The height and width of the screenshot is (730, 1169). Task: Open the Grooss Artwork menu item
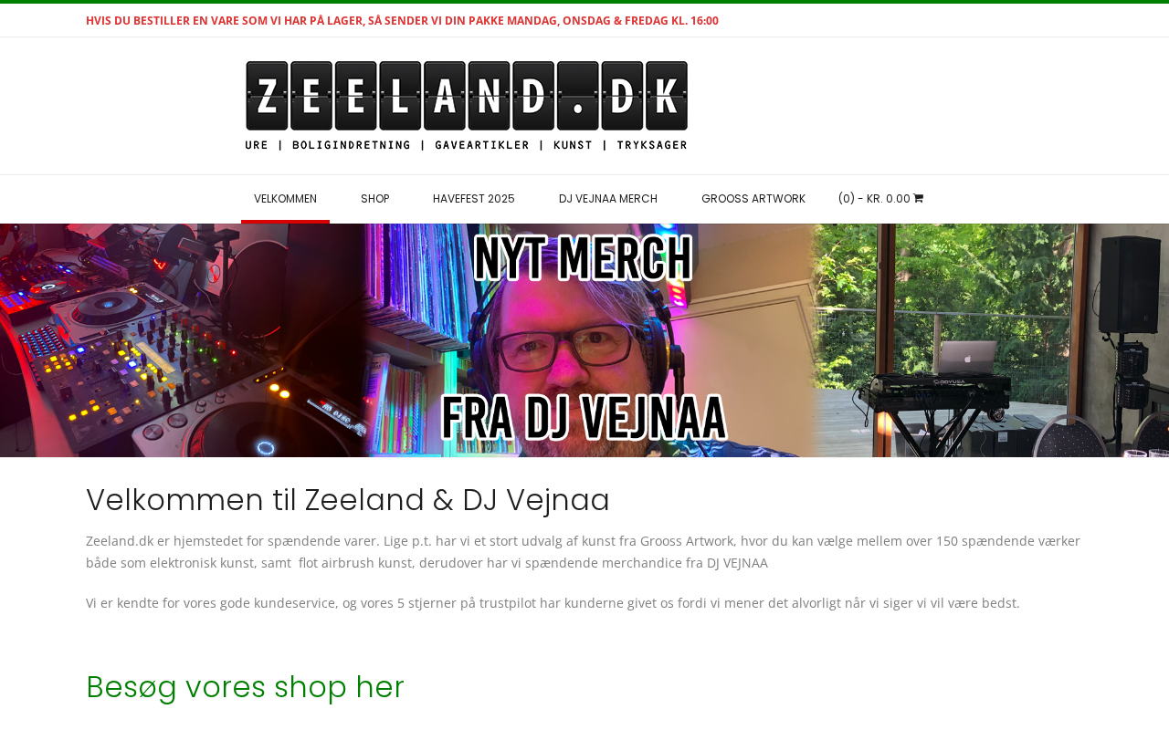point(753,199)
